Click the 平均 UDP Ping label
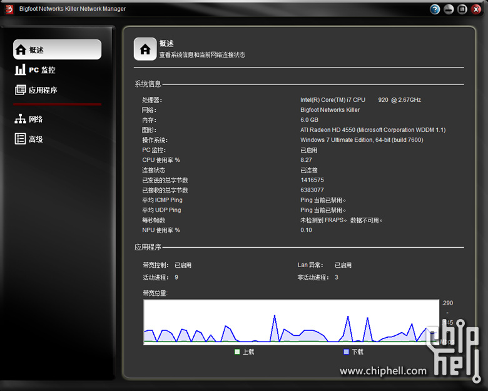Image resolution: width=488 pixels, height=391 pixels. (x=161, y=210)
